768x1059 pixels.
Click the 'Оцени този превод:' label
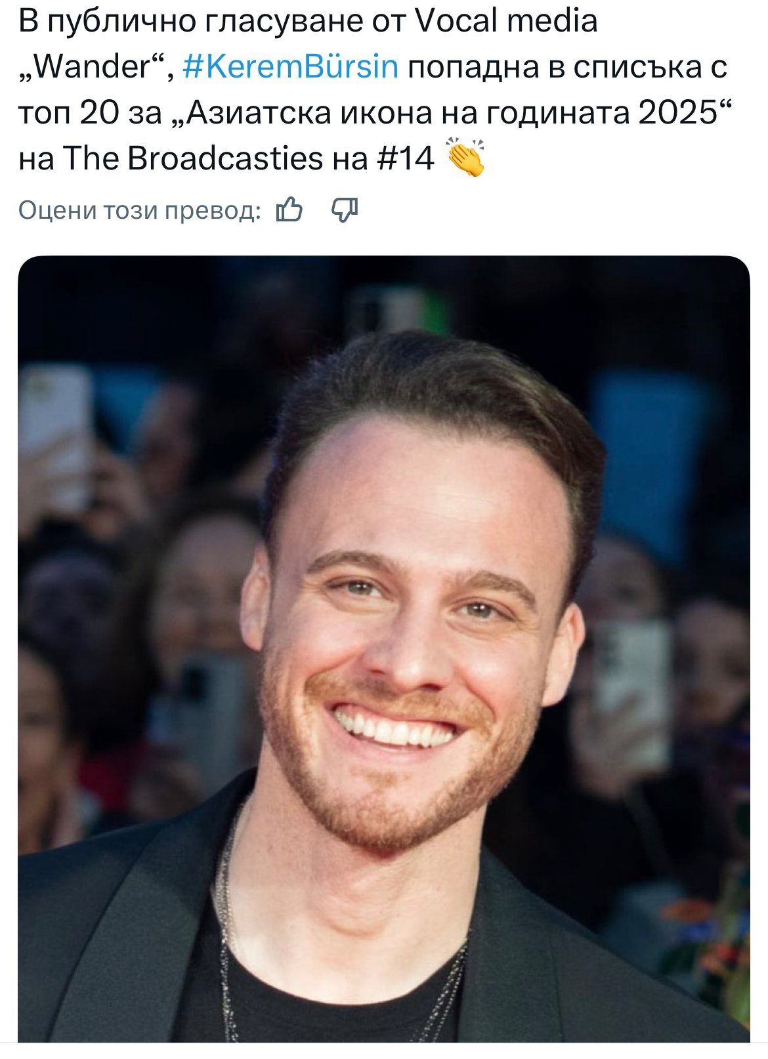(139, 211)
